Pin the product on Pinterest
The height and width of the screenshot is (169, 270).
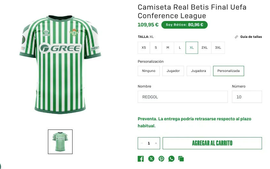coord(161,159)
